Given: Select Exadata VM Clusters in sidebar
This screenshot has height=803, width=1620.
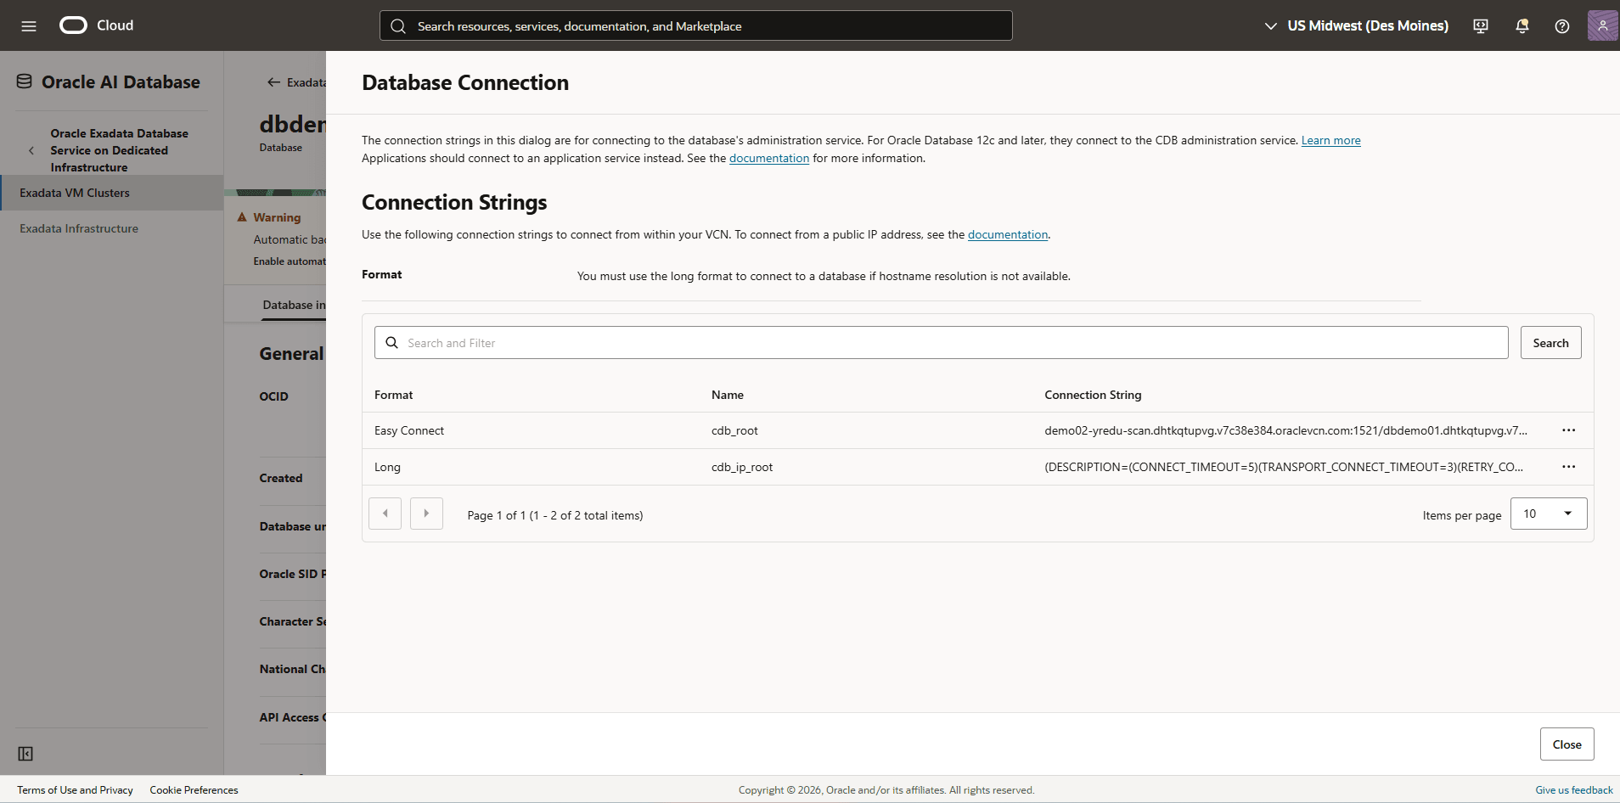Looking at the screenshot, I should (76, 193).
